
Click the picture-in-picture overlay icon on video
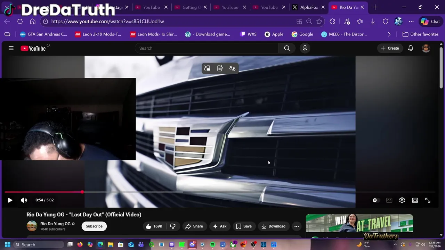[x=207, y=68]
